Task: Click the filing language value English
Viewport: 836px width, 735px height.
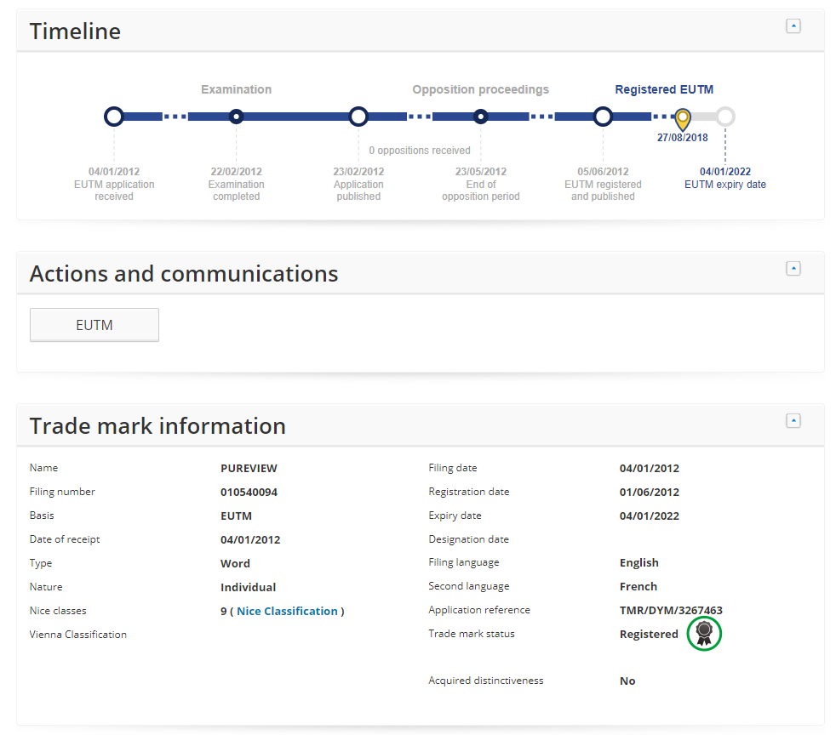Action: 638,563
